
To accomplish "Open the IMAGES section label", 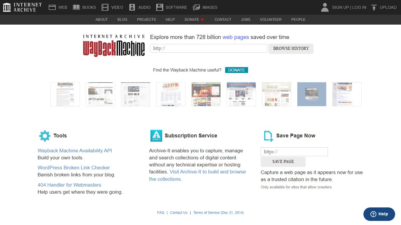I will [210, 7].
